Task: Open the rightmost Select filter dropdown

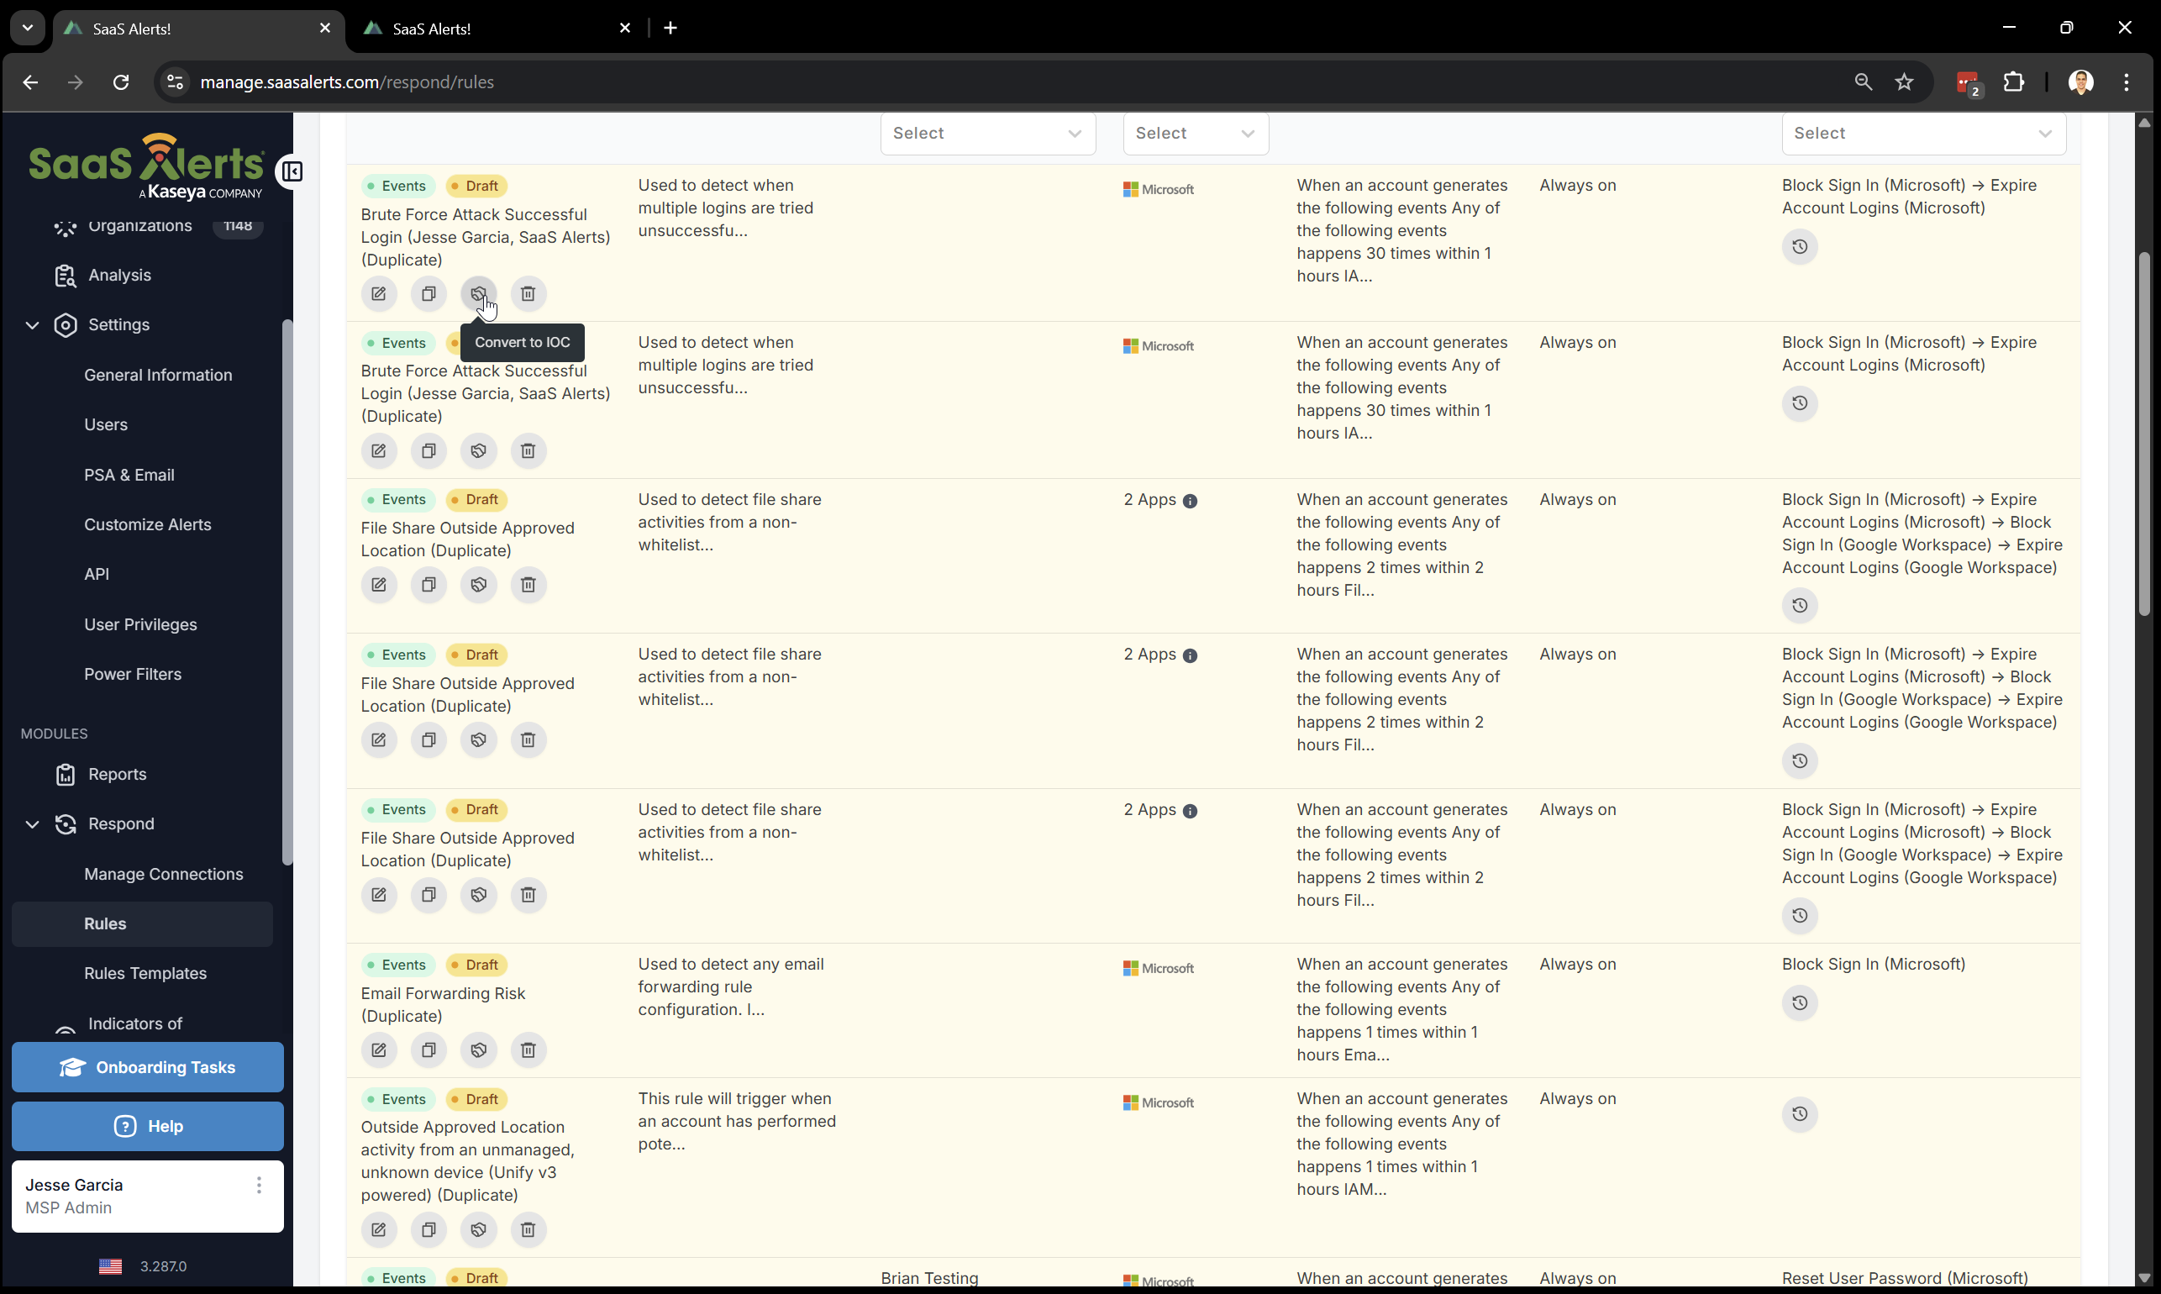Action: click(1923, 134)
